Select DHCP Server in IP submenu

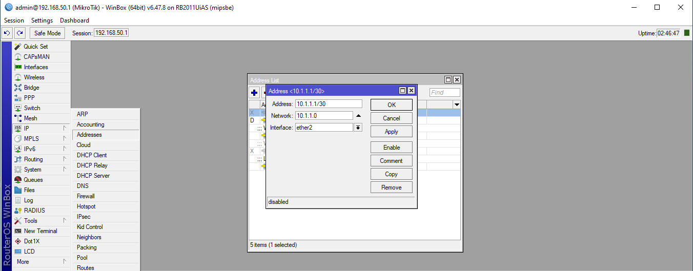(106, 176)
